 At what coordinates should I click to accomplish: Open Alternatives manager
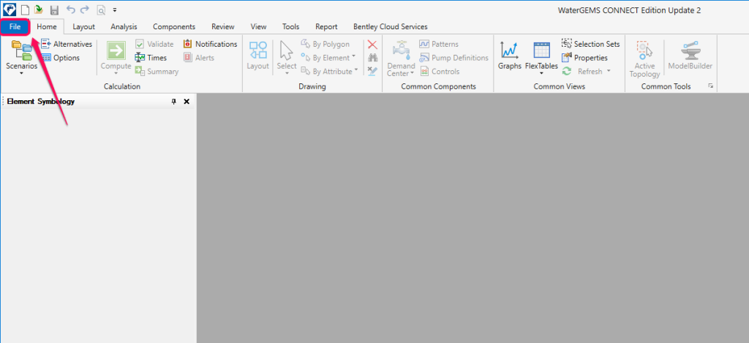tap(67, 44)
